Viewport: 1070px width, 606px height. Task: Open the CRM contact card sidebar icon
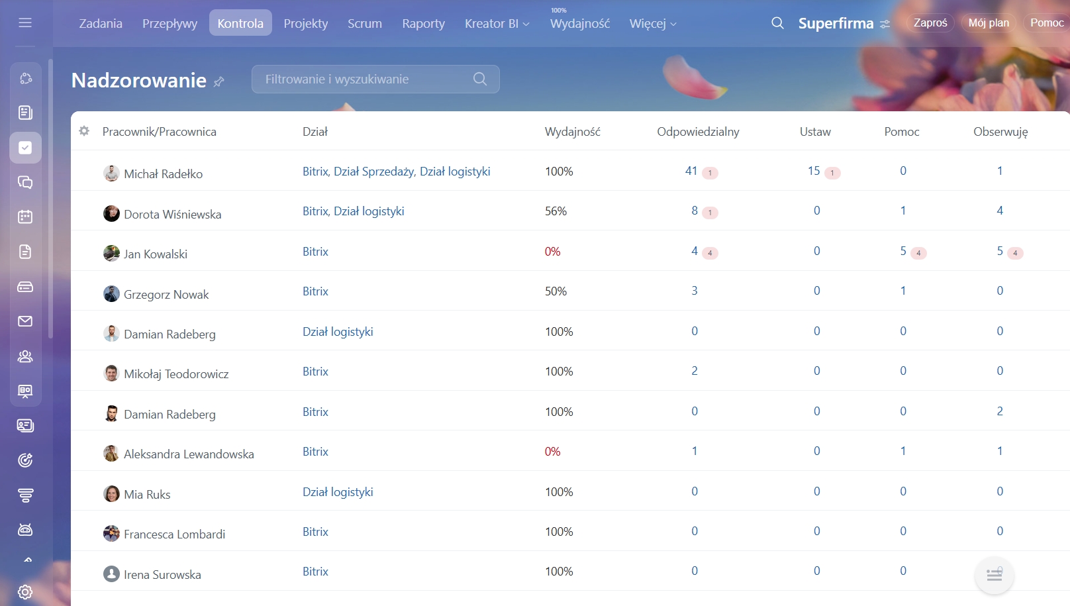click(25, 426)
